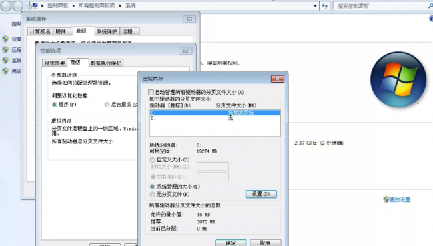Focus the 最大值 maximum size field
The height and width of the screenshot is (246, 433).
[x=213, y=177]
